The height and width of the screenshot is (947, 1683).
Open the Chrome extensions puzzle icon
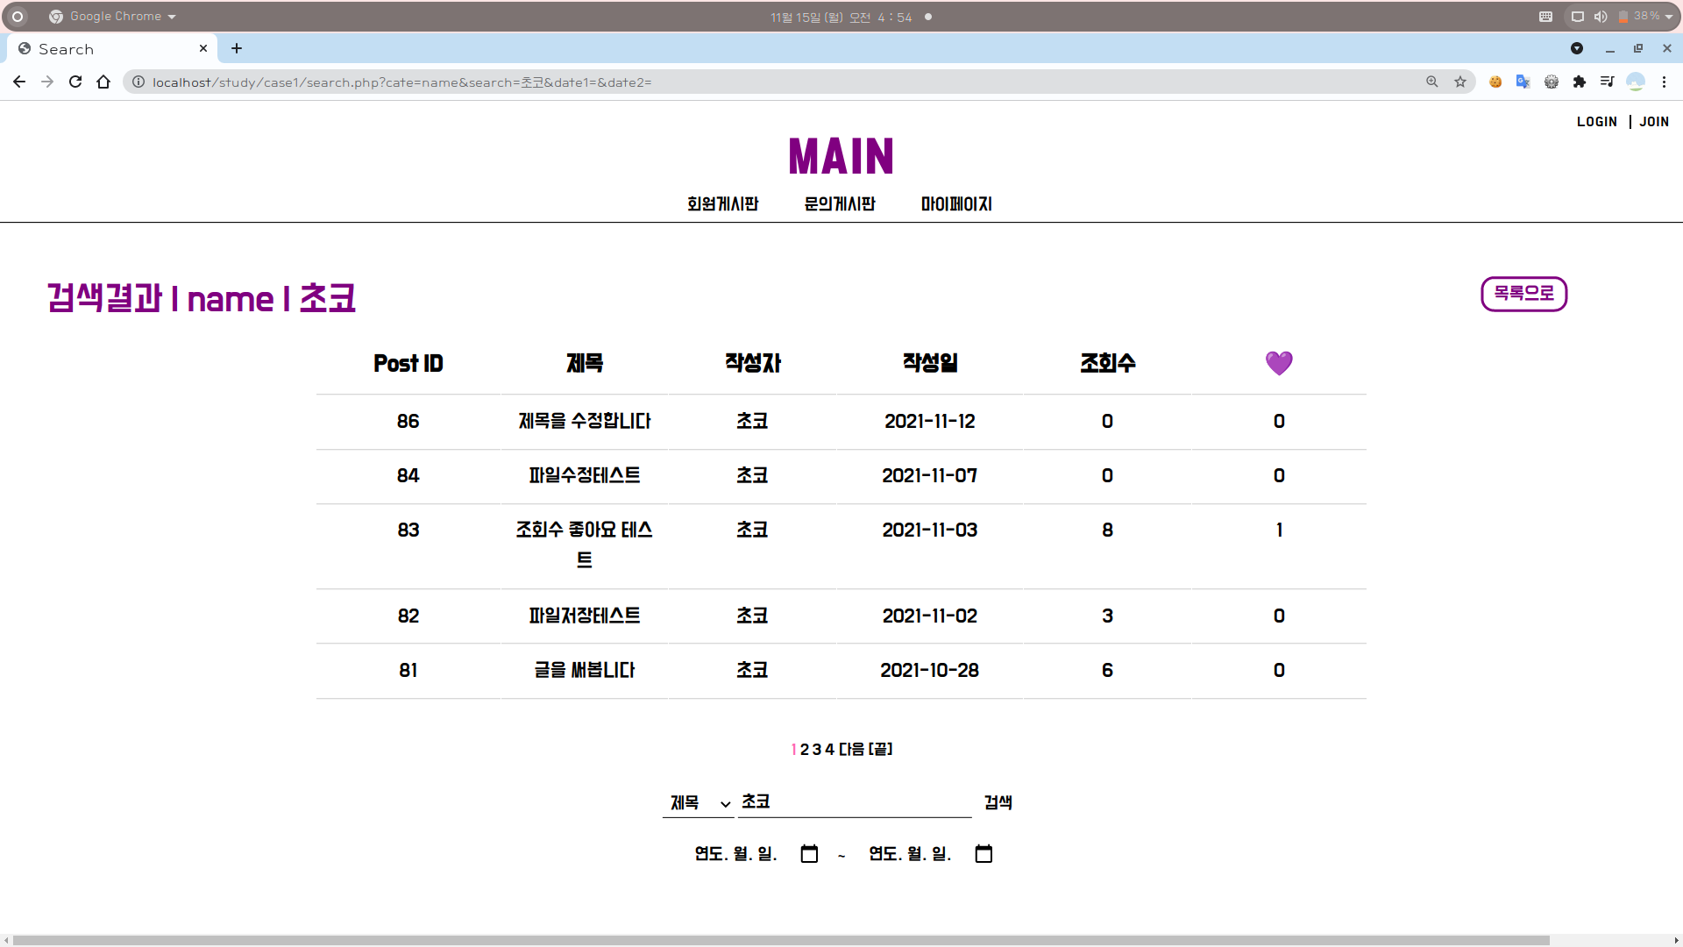(x=1580, y=82)
